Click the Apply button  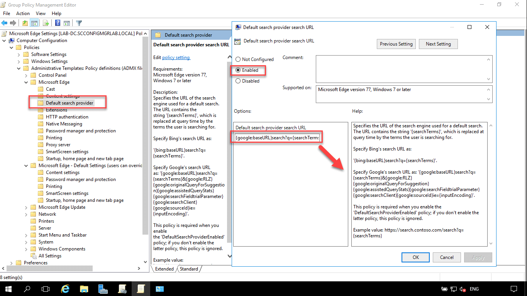tap(478, 257)
